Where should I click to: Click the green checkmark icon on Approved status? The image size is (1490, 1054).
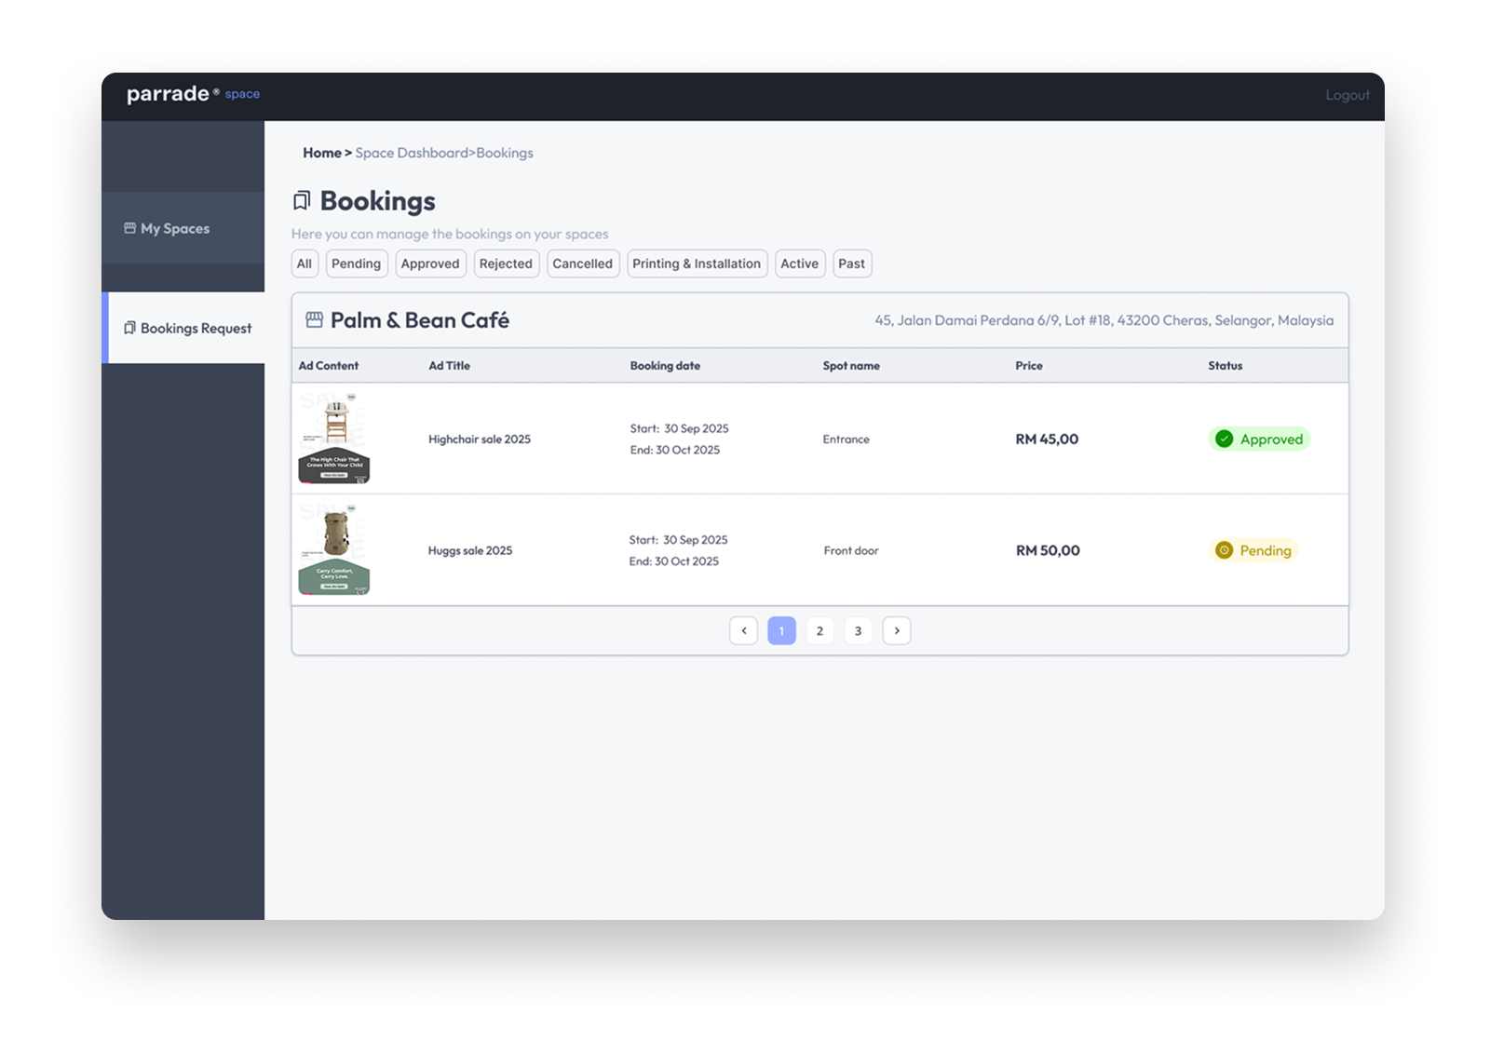coord(1225,439)
